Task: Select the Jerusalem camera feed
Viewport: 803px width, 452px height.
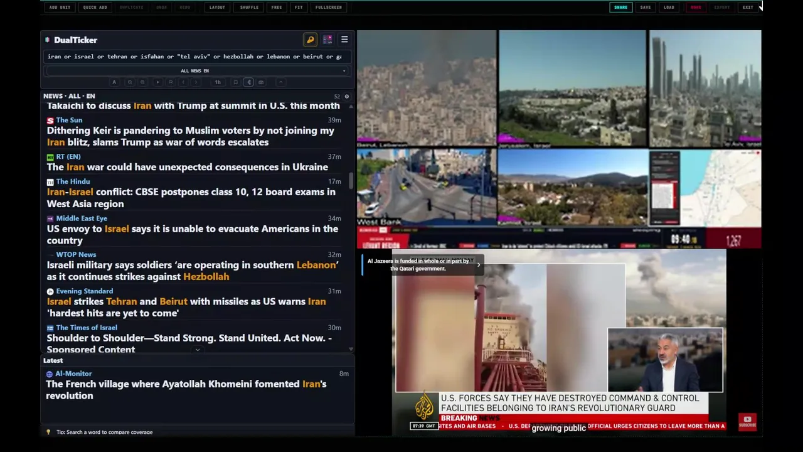Action: pyautogui.click(x=572, y=88)
